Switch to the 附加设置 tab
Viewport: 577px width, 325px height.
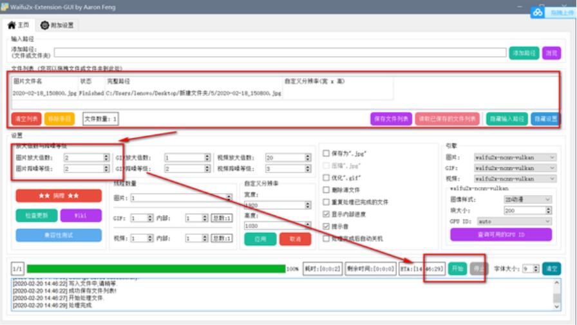pos(57,25)
